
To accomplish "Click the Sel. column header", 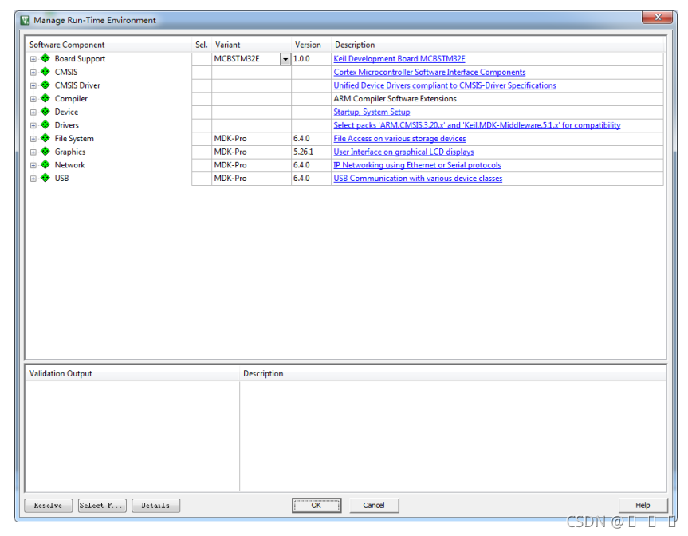I will (202, 45).
